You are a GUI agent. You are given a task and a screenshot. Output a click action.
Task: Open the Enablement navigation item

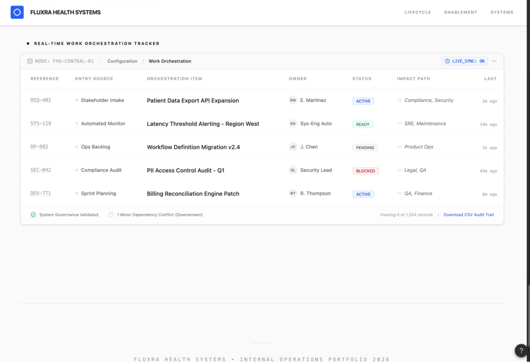click(x=461, y=12)
